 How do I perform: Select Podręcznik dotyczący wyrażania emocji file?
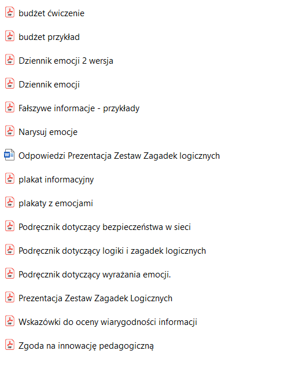tap(95, 275)
